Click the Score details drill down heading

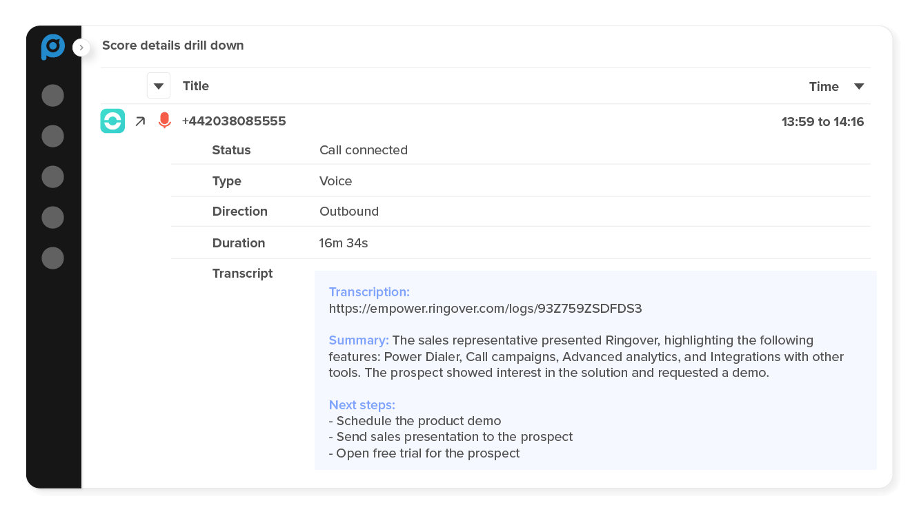[172, 45]
